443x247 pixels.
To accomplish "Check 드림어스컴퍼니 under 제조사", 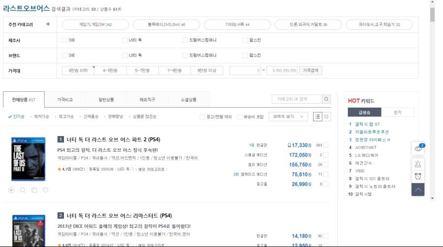I will click(x=185, y=40).
